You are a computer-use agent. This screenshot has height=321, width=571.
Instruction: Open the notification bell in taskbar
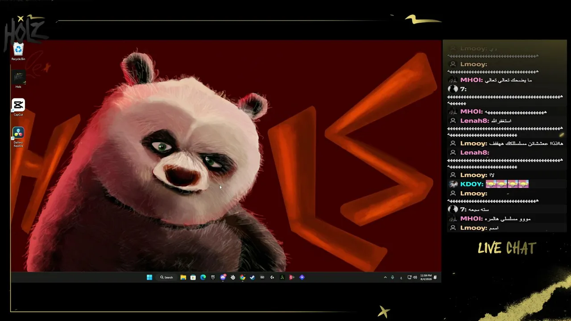(x=435, y=277)
